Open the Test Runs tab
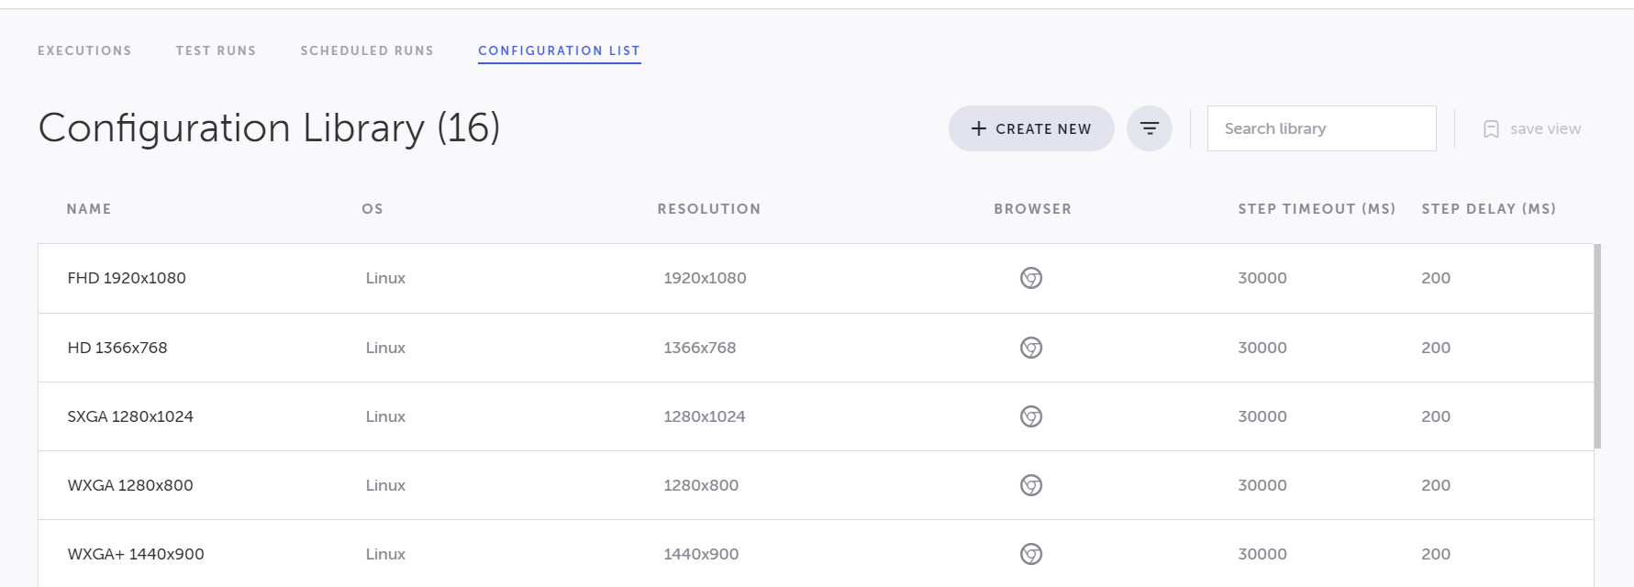The width and height of the screenshot is (1634, 587). (216, 50)
